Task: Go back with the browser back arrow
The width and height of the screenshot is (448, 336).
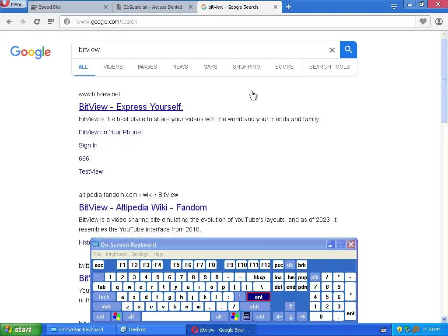Action: tap(9, 21)
